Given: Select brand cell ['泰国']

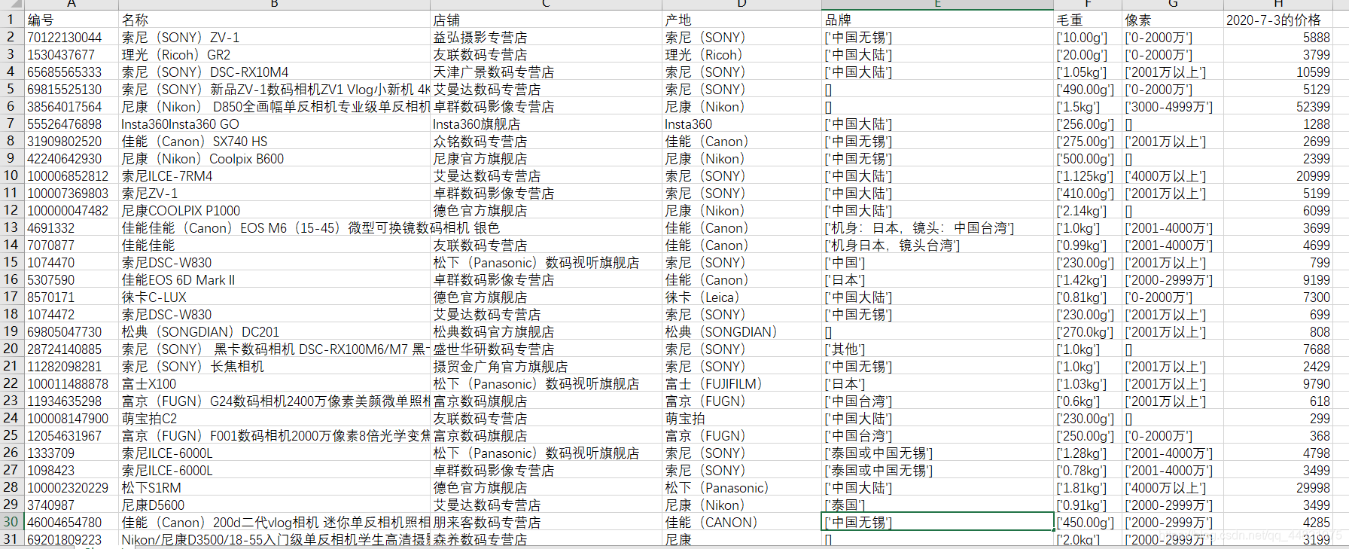Looking at the screenshot, I should pos(937,505).
